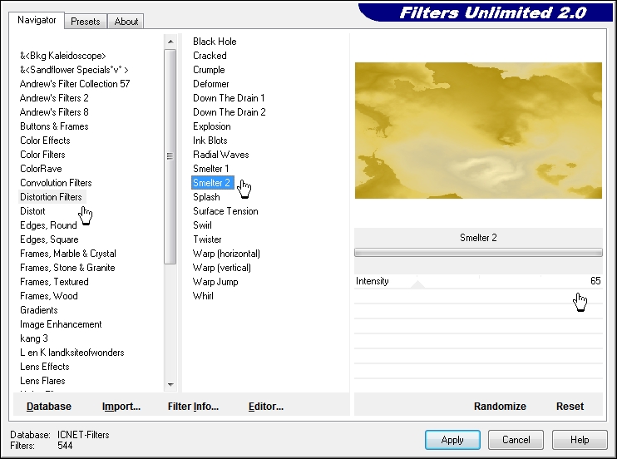Choose Andrew's Filters 2 category

pyautogui.click(x=54, y=98)
